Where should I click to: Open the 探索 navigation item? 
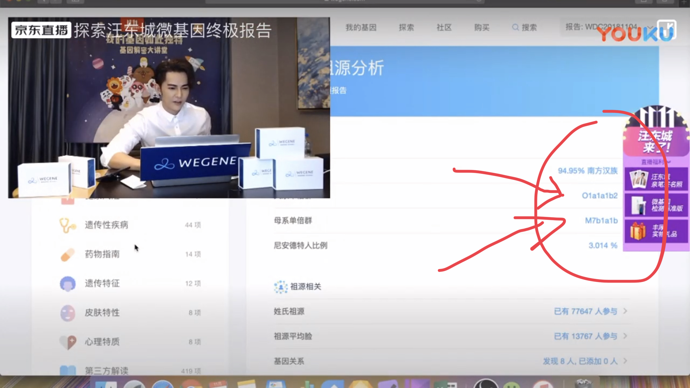(x=406, y=27)
